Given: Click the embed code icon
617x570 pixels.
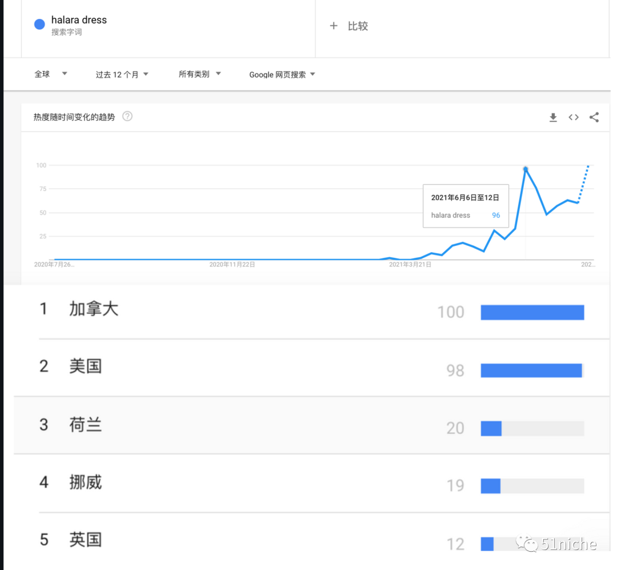Looking at the screenshot, I should [574, 117].
